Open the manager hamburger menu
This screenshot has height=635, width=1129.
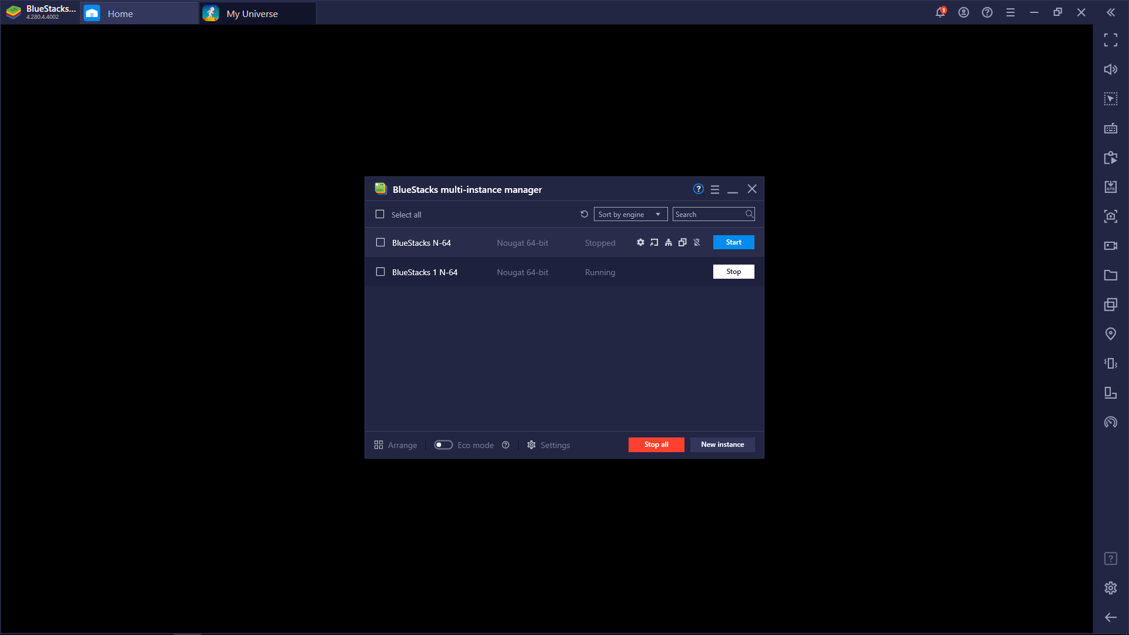[x=714, y=189]
